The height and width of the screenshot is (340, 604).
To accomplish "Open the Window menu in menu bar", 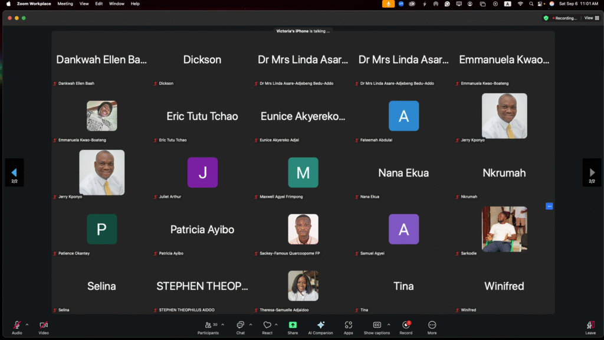I will [x=116, y=4].
